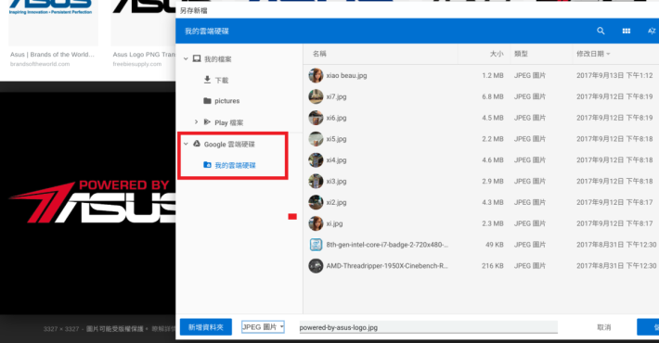Viewport: 659px width, 343px height.
Task: Sort files by 大小 column header
Action: point(497,54)
